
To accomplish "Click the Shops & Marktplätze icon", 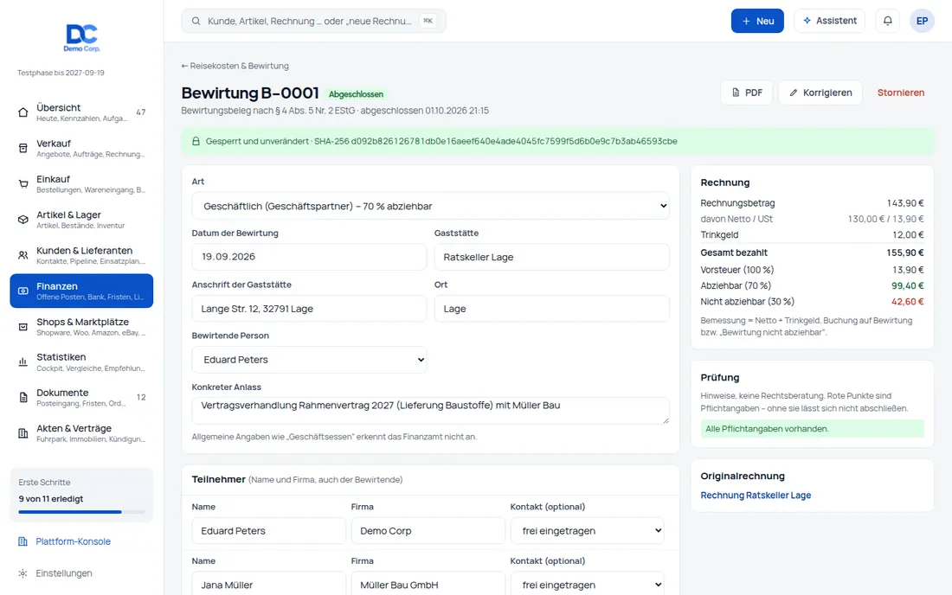I will coord(23,327).
